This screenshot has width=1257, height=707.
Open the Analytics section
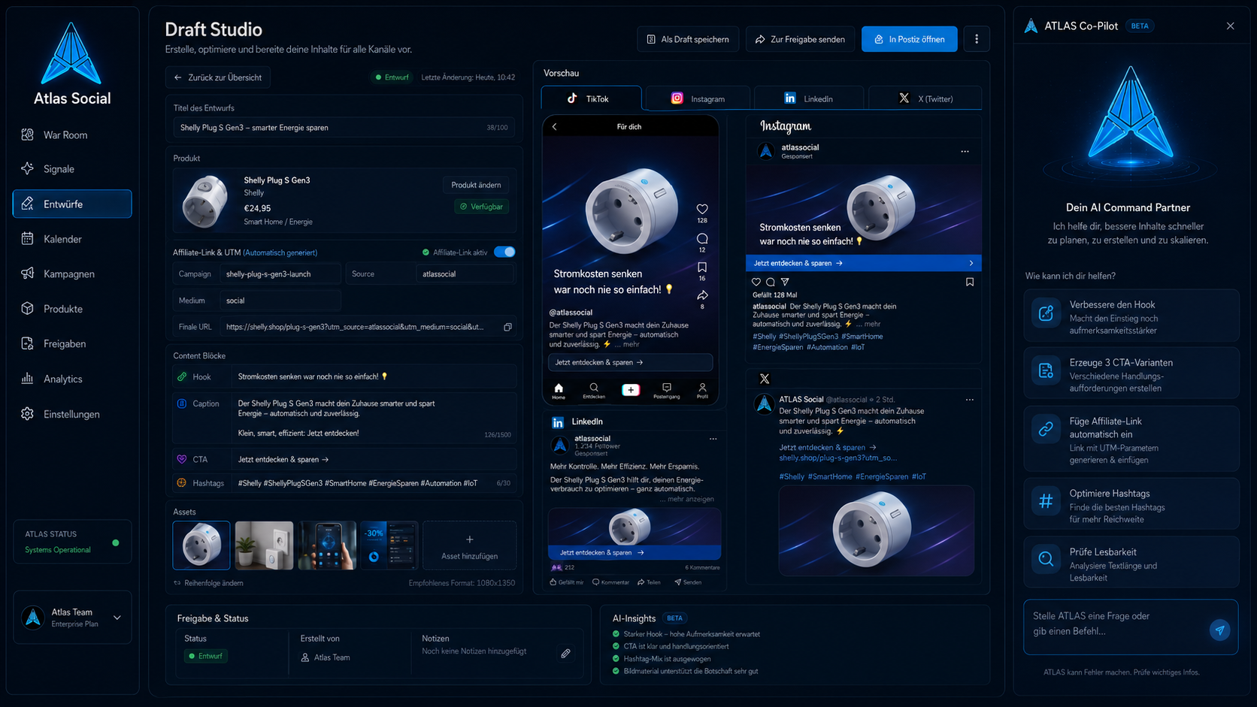click(x=72, y=379)
